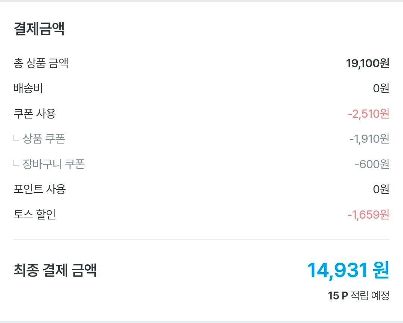The width and height of the screenshot is (403, 323).
Task: Click the indent marker before 상품 쿠폰
Action: click(x=16, y=139)
